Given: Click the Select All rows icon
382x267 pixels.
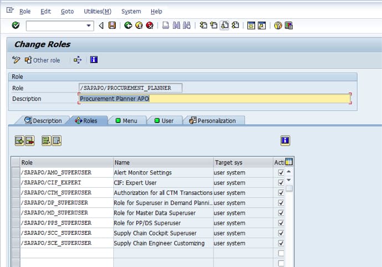Looking at the screenshot, I should (x=46, y=141).
